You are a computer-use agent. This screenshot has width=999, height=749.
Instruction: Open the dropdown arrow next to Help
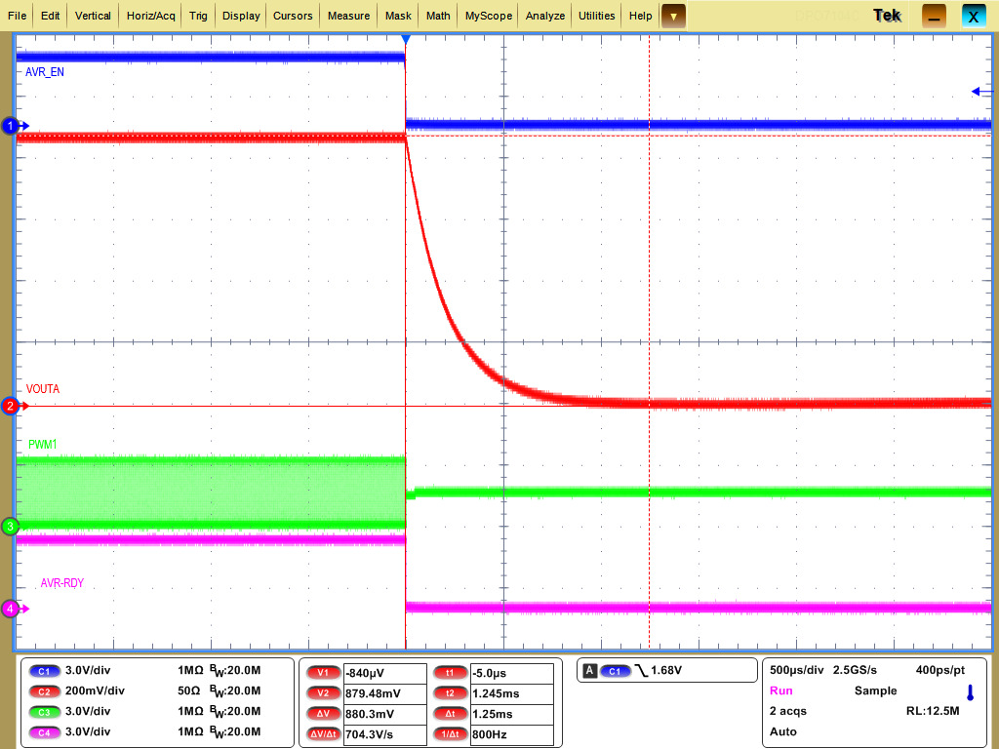(673, 16)
